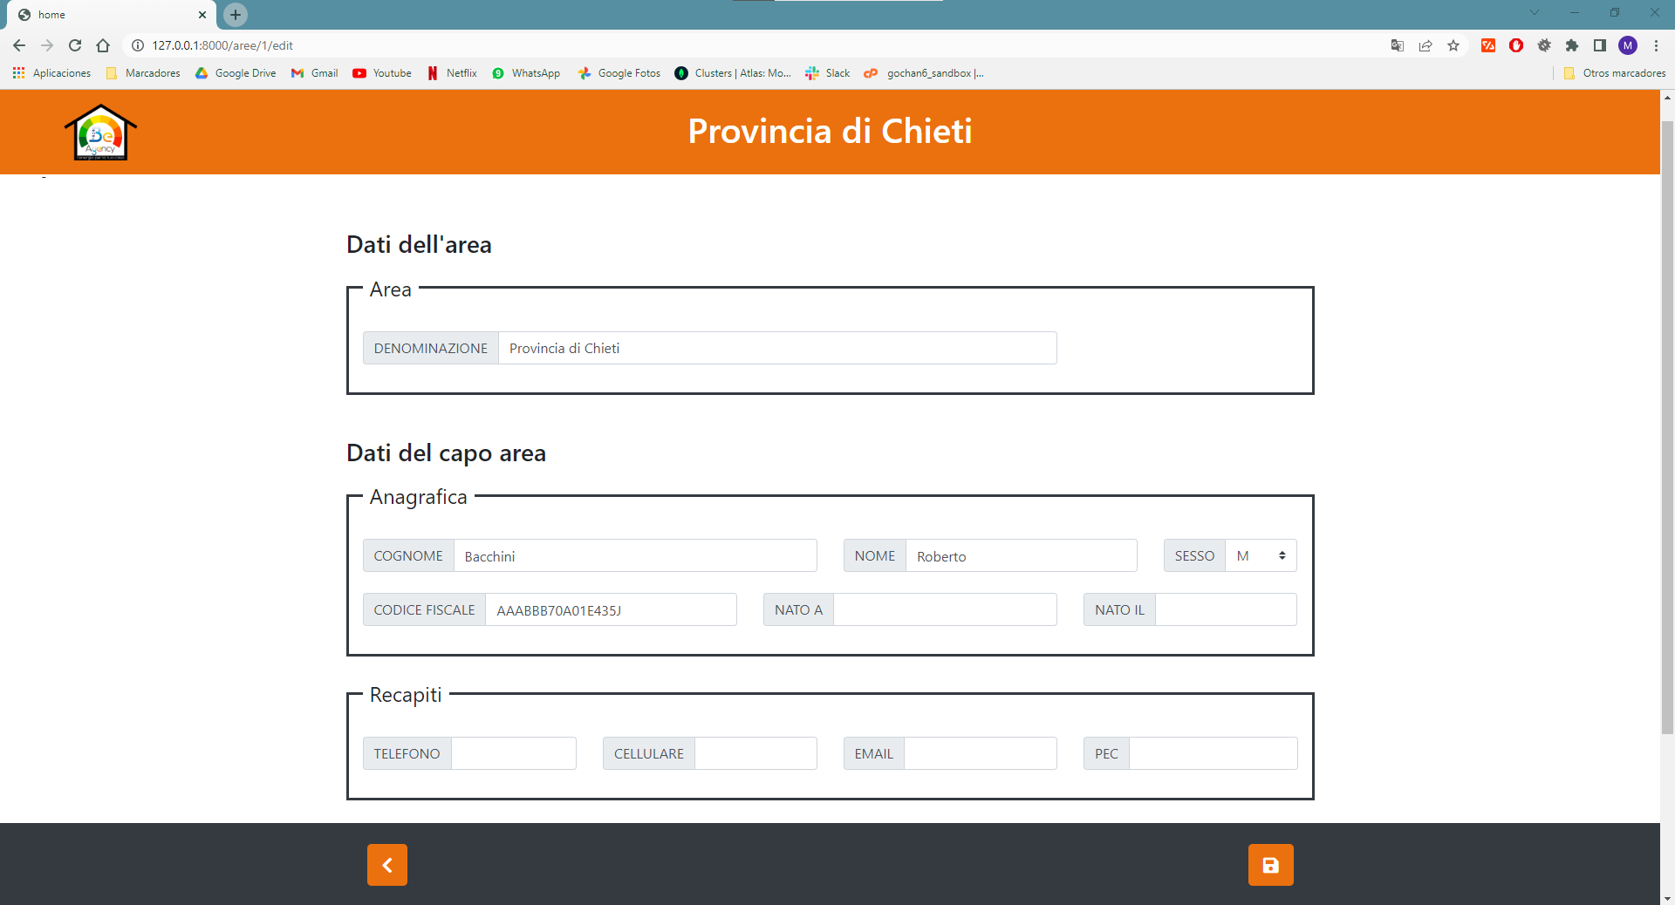Click the tab search chevron

point(1535,12)
